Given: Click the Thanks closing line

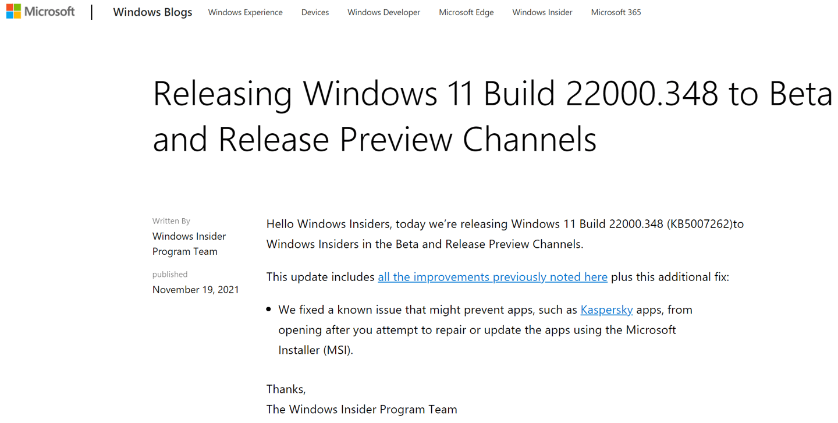Looking at the screenshot, I should click(286, 389).
